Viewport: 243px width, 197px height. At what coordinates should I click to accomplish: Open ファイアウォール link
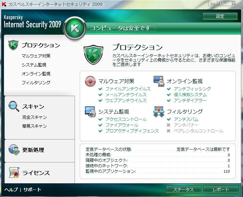coord(122,125)
